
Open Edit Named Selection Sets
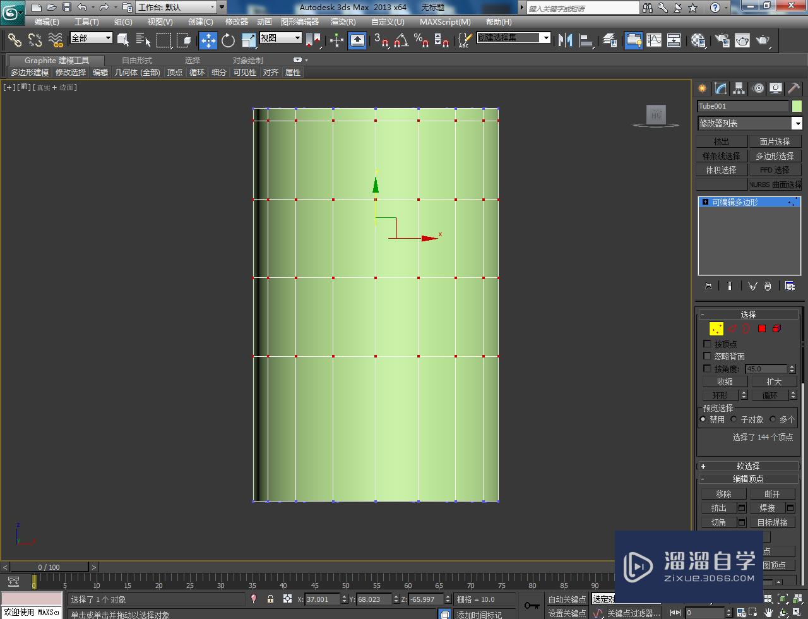coord(465,40)
